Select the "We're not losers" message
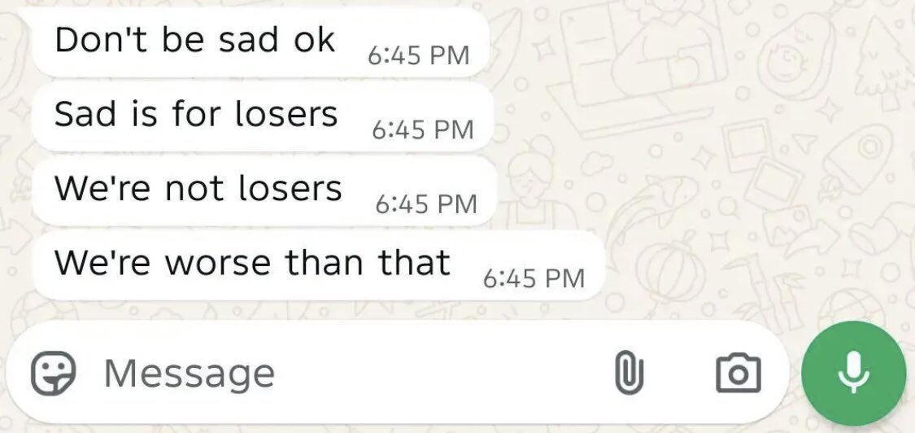This screenshot has width=915, height=433. 264,190
